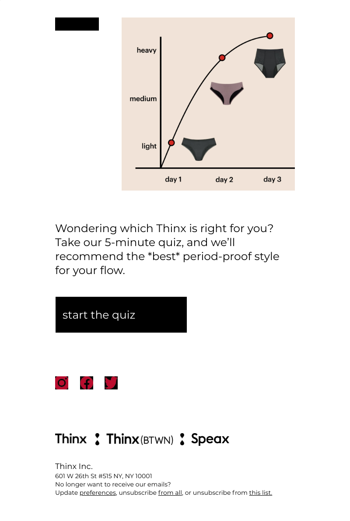Click the Facebook social icon
350x521 pixels.
click(87, 383)
